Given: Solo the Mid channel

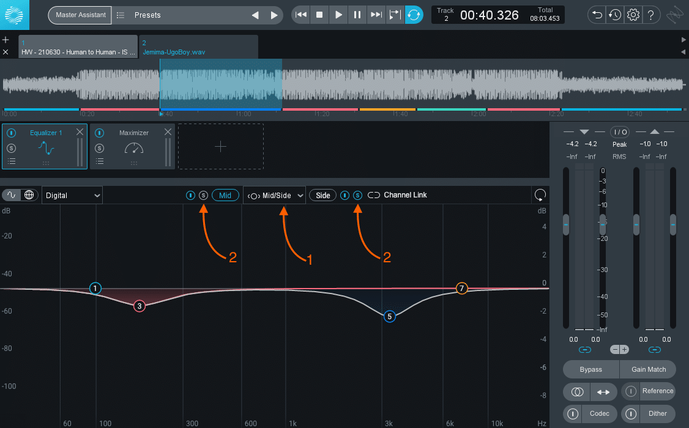Looking at the screenshot, I should [203, 195].
